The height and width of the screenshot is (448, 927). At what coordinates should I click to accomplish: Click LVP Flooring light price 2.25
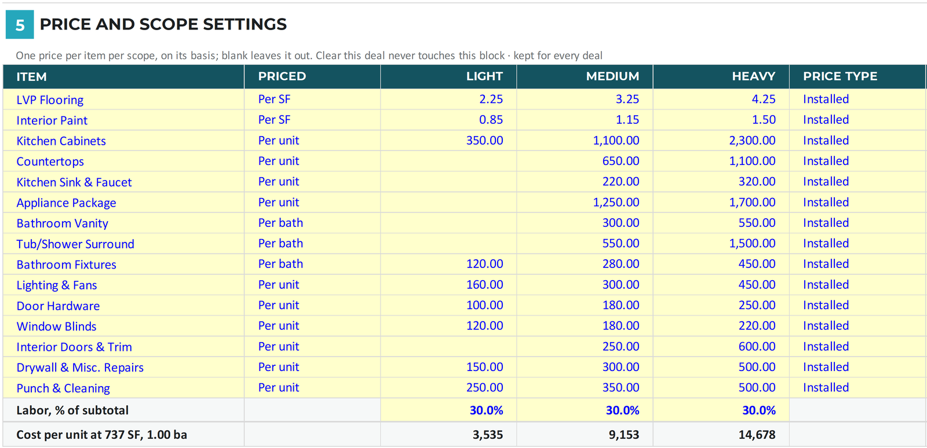point(448,100)
